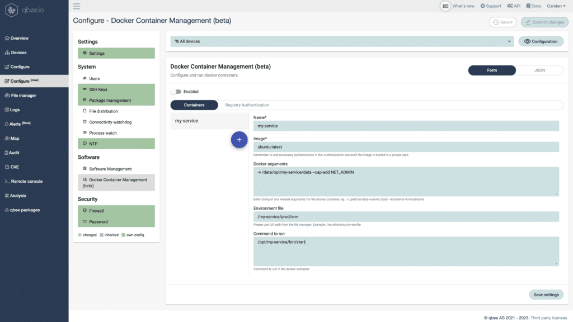Switch the view to Form mode
Image resolution: width=573 pixels, height=322 pixels.
click(x=492, y=70)
